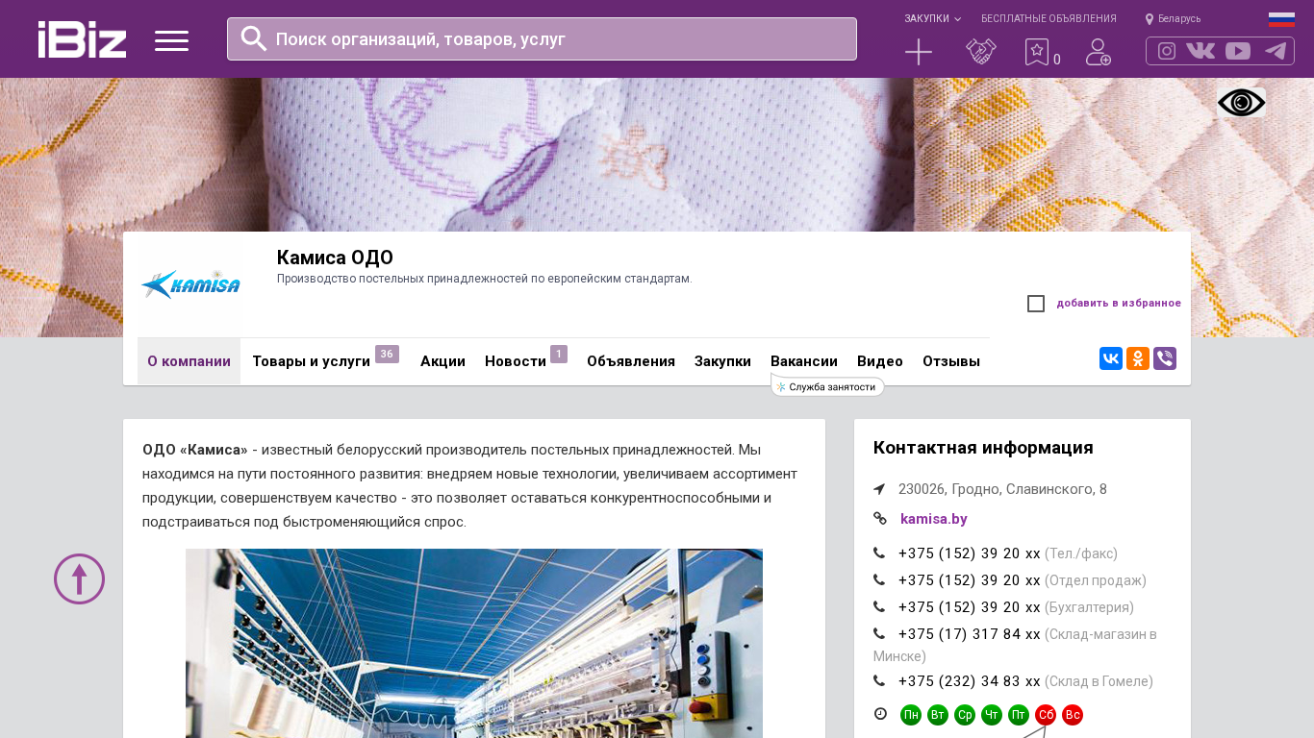Change region from Беларусь
This screenshot has width=1314, height=738.
pos(1173,18)
